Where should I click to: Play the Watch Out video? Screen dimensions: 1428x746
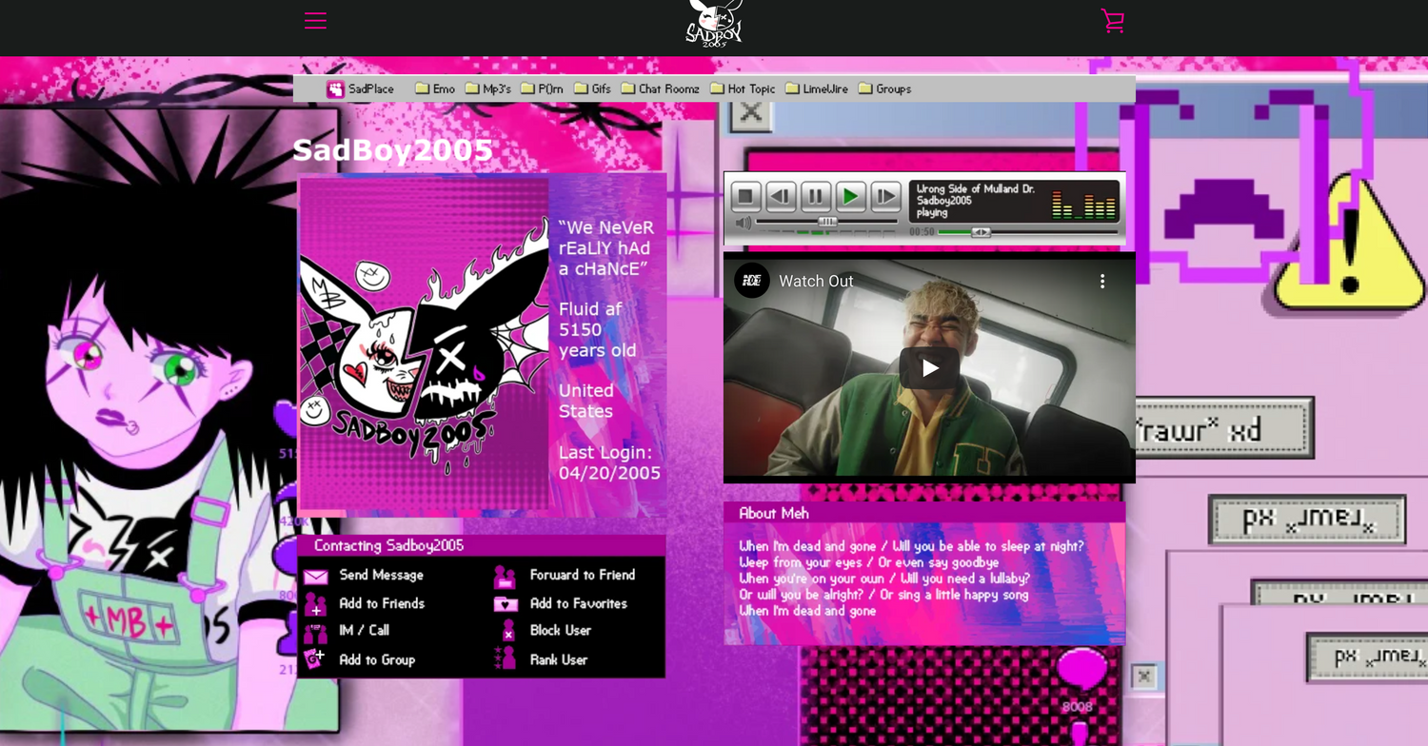click(929, 367)
